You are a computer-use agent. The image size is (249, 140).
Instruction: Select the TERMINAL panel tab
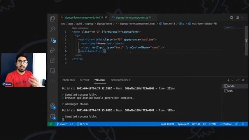[x=100, y=80]
